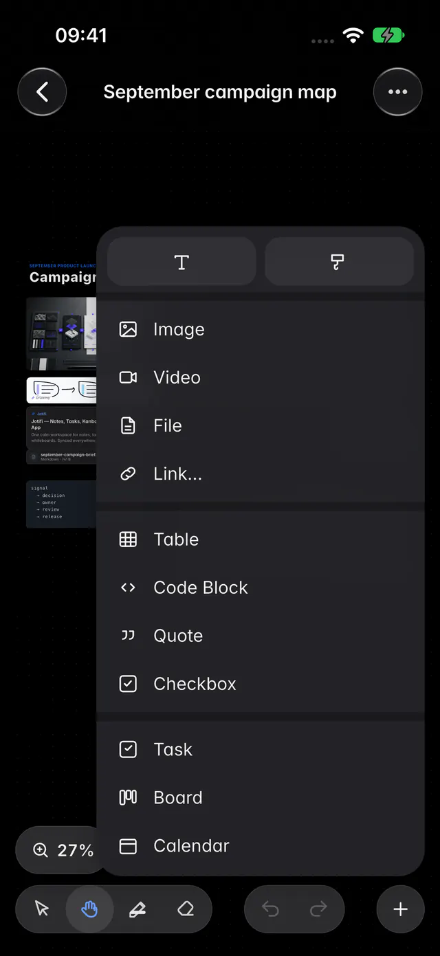Add a Calendar from the menu

(x=260, y=845)
